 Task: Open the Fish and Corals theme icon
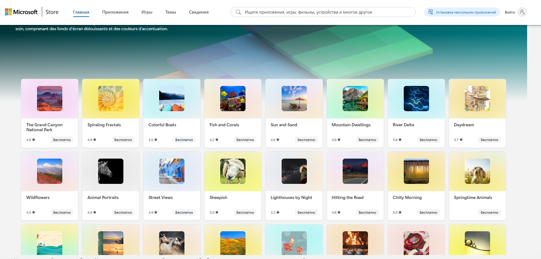(233, 99)
